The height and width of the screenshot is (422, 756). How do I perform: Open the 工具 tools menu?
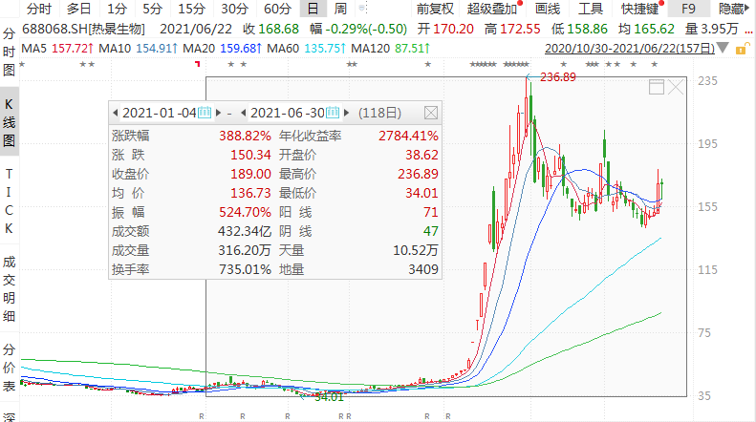590,9
